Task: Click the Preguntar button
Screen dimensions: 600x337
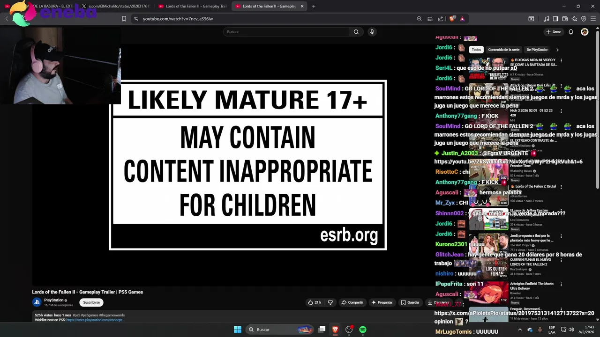Action: [x=382, y=302]
